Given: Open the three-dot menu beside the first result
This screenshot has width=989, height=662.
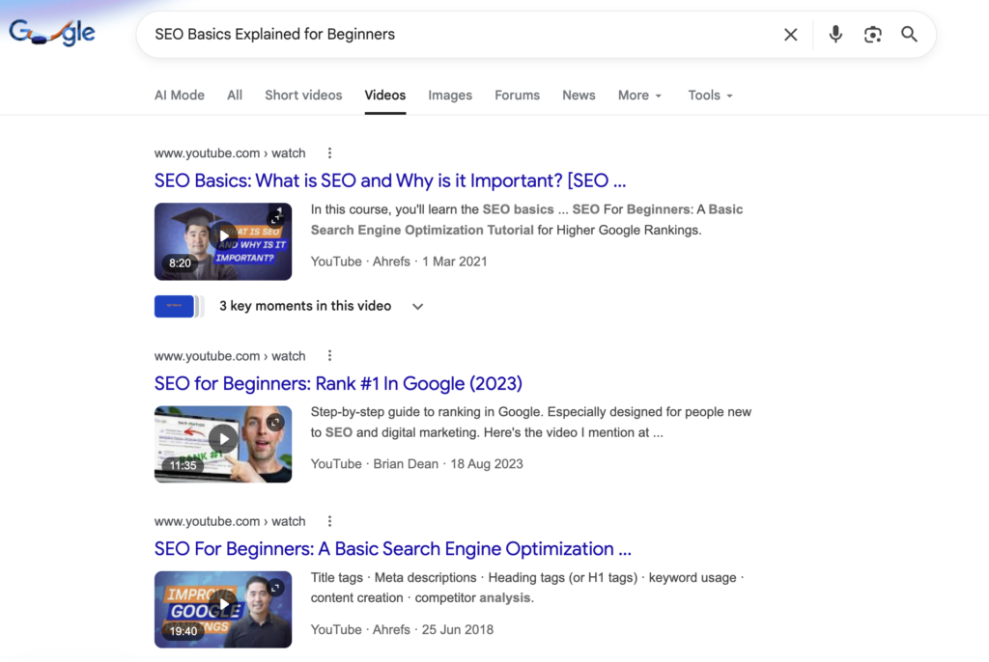Looking at the screenshot, I should [329, 152].
